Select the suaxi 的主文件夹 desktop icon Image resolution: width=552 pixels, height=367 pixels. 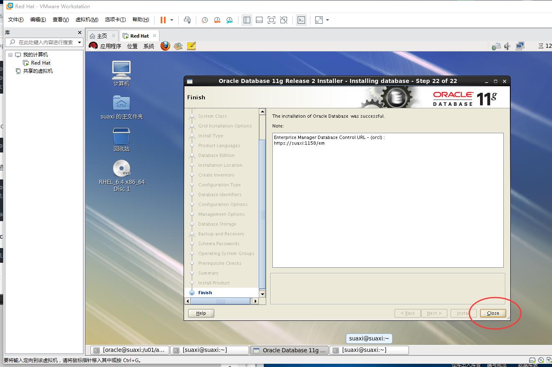tap(121, 107)
